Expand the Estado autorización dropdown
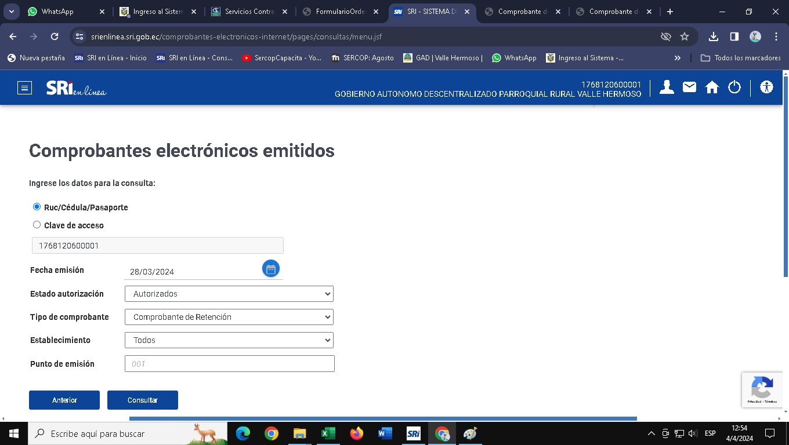 229,294
